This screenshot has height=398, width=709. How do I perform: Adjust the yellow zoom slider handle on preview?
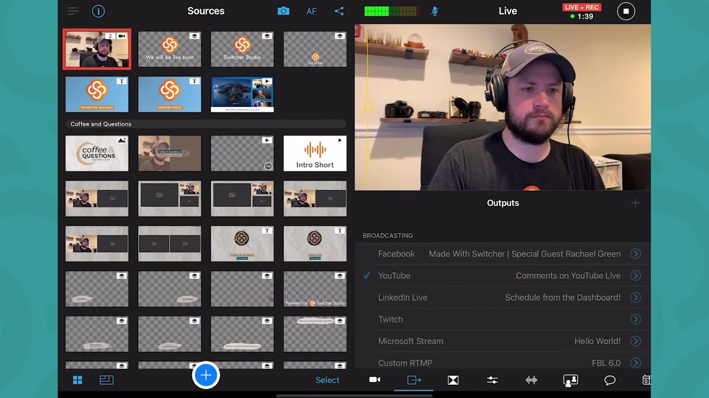368,107
